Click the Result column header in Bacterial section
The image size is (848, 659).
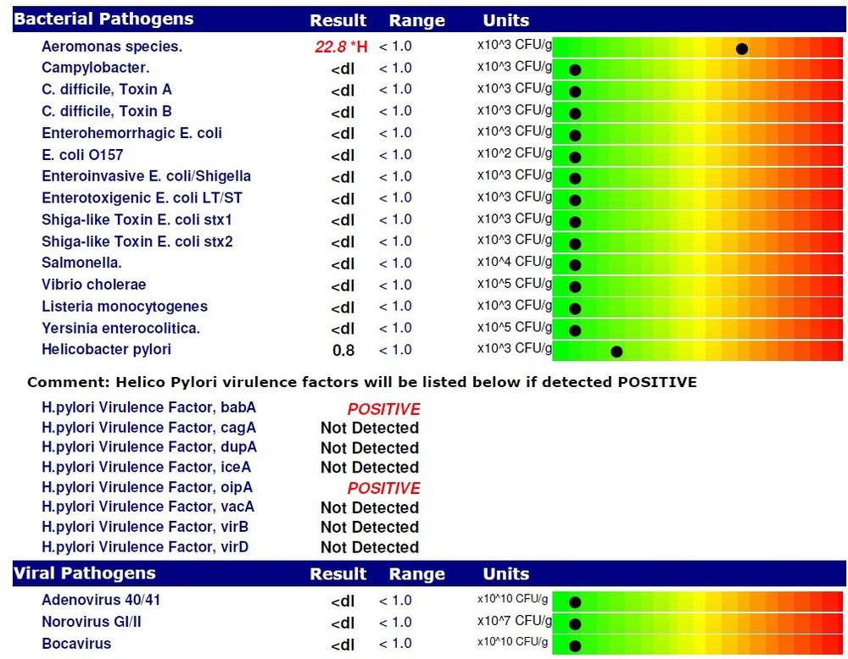click(x=338, y=20)
